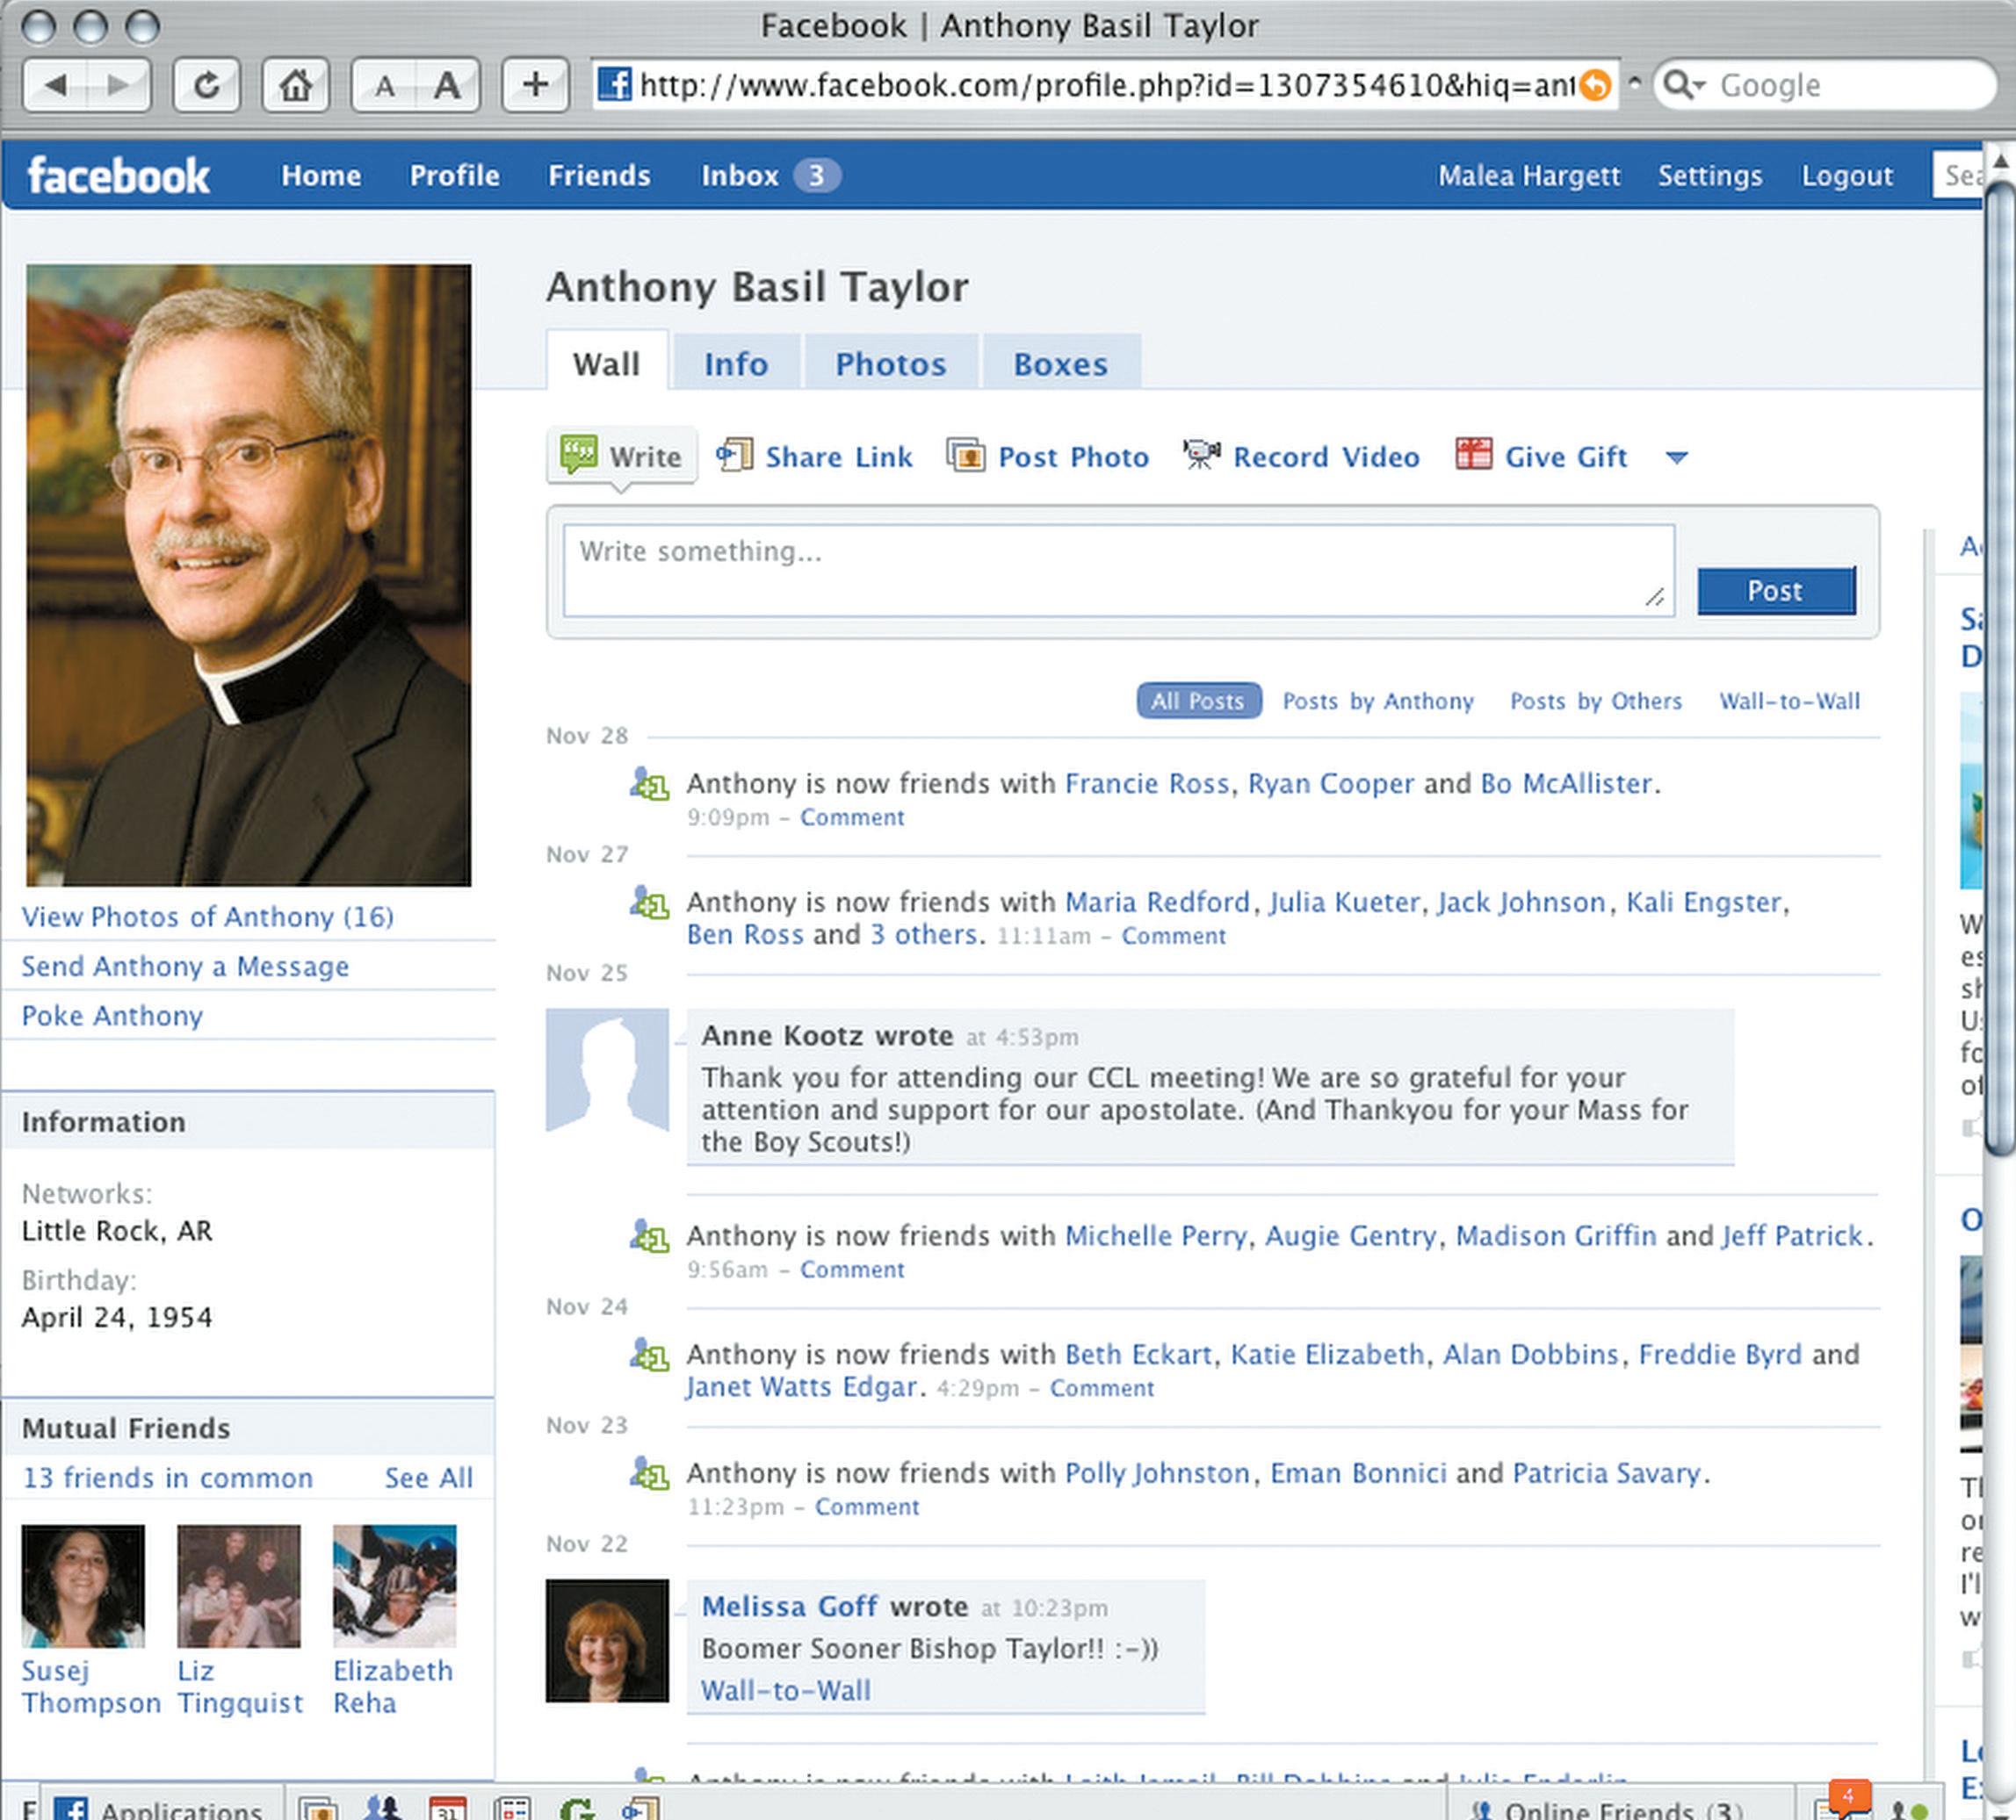Expand the dropdown arrow after Give Gift
The height and width of the screenshot is (1820, 2016).
click(x=1677, y=457)
